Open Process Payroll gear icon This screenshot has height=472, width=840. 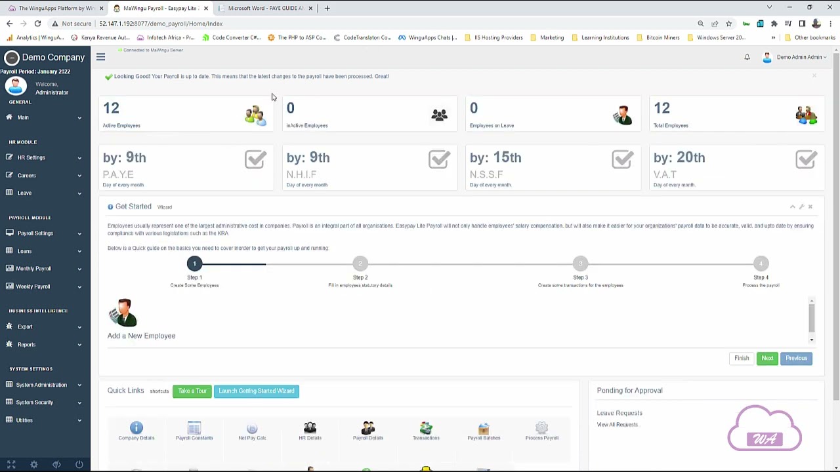(x=541, y=428)
